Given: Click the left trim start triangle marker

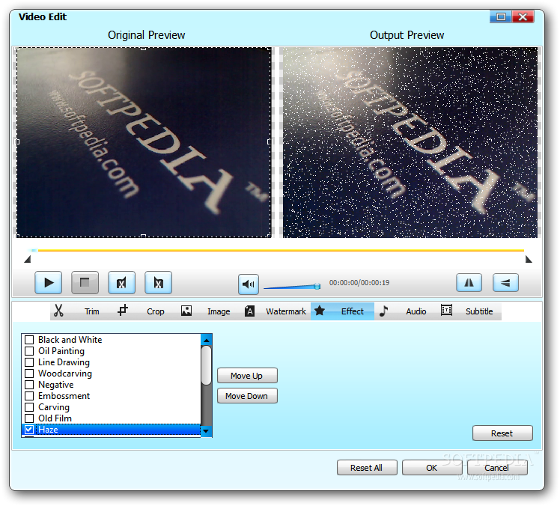Looking at the screenshot, I should click(x=28, y=259).
